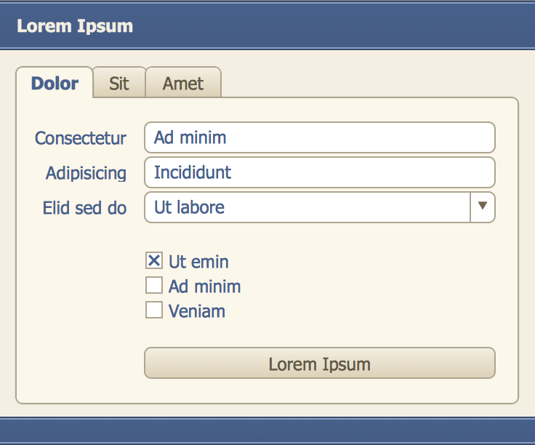Viewport: 535px width, 445px height.
Task: Click the blue footer bar
Action: (267, 431)
